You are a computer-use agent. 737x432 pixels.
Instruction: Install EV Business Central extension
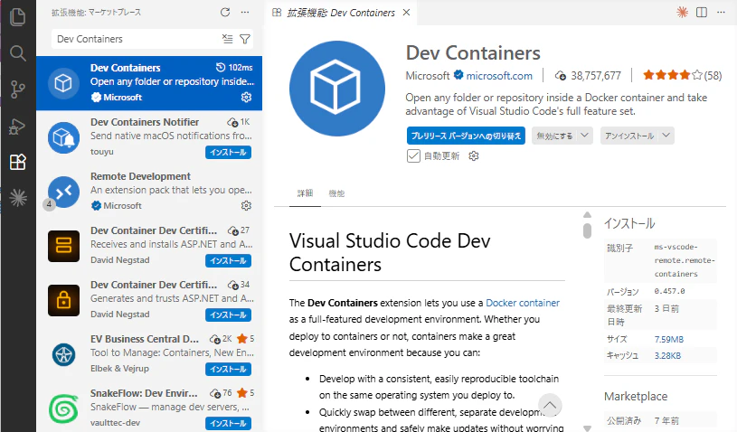click(x=228, y=369)
